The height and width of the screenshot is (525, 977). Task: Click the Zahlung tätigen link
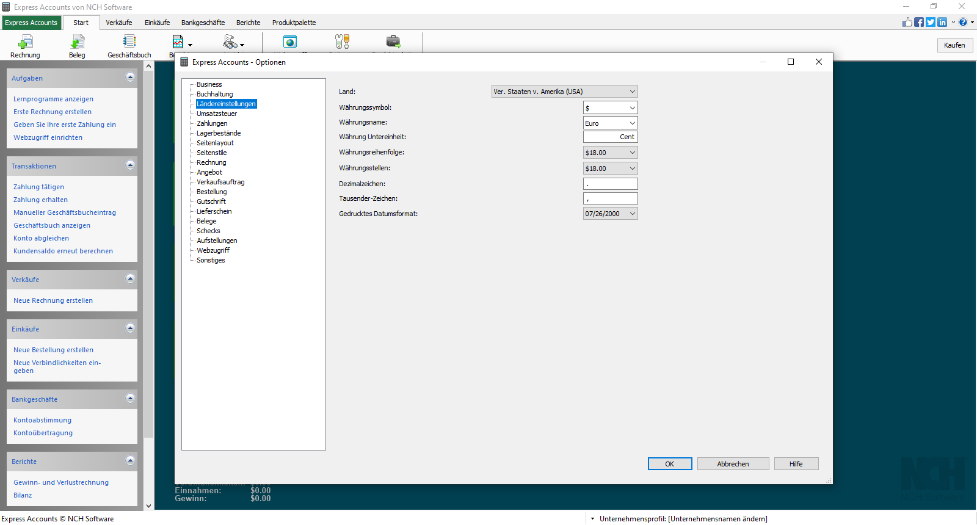(39, 187)
